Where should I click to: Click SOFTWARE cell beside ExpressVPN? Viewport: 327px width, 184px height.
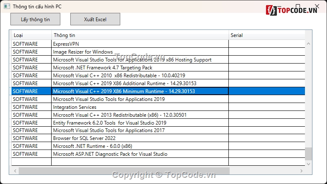coord(31,44)
